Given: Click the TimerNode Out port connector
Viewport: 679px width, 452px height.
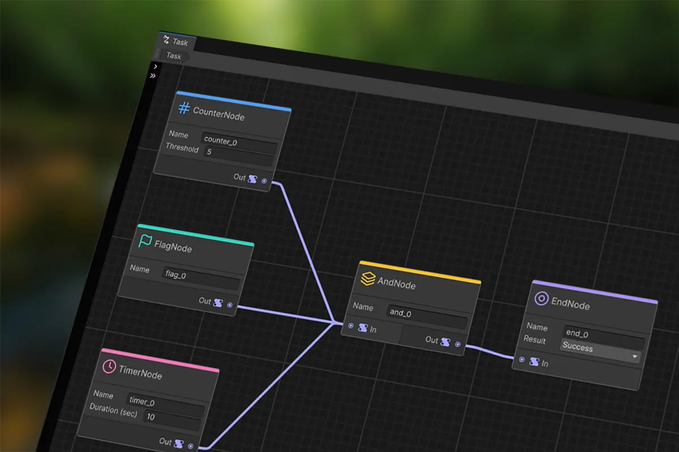Looking at the screenshot, I should pyautogui.click(x=191, y=446).
